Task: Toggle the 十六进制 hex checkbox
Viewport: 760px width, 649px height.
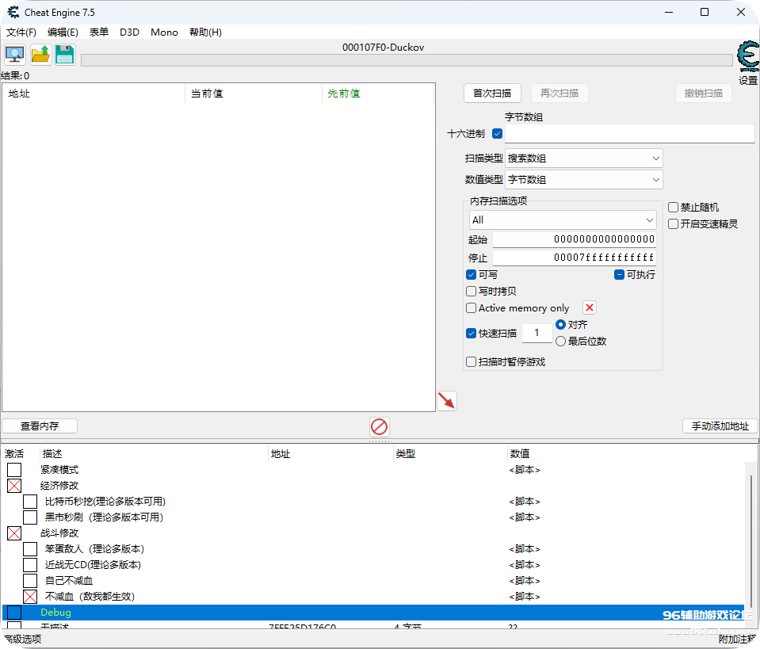Action: [497, 134]
